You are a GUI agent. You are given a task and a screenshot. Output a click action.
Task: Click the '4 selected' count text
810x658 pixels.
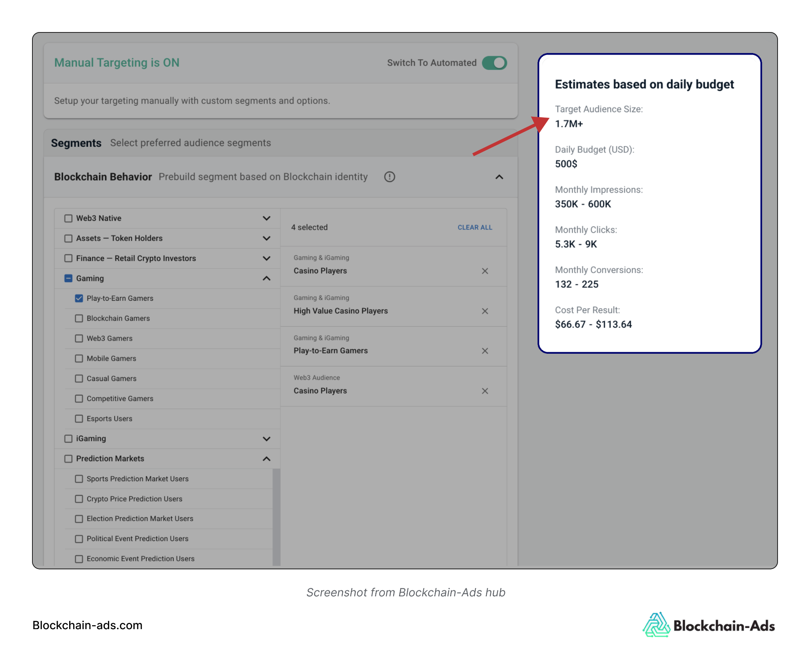click(x=309, y=228)
